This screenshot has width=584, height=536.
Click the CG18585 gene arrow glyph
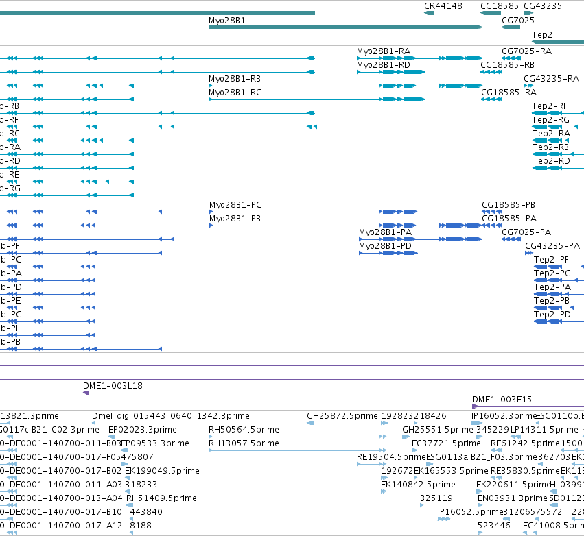(x=491, y=13)
